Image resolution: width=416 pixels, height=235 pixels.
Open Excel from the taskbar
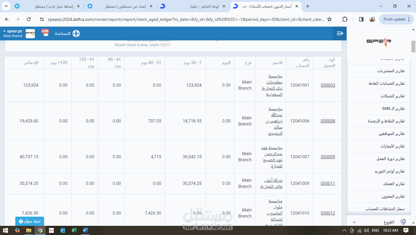point(74,230)
